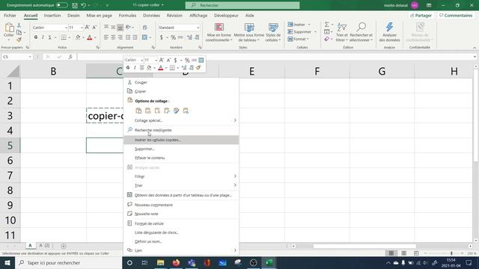Screen dimensions: 479x269
Task: Click the last paste option icon in the context menu
Action: (186, 111)
